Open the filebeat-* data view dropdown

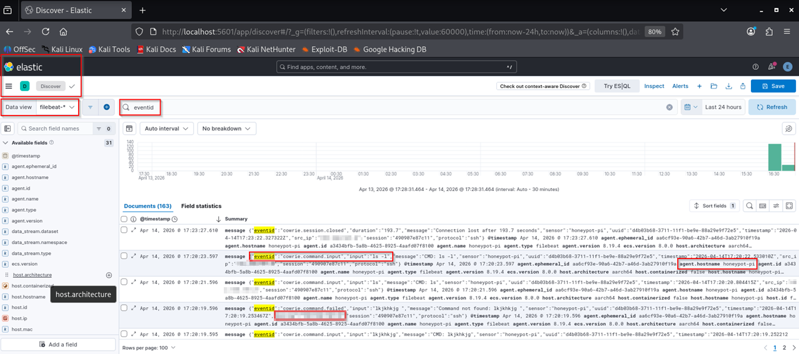[57, 107]
